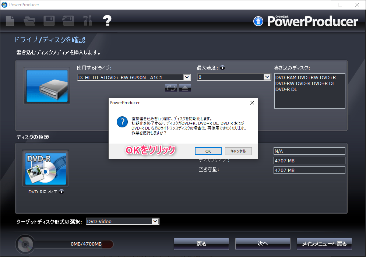Click the PowerProducer logo in the header

[x=313, y=21]
